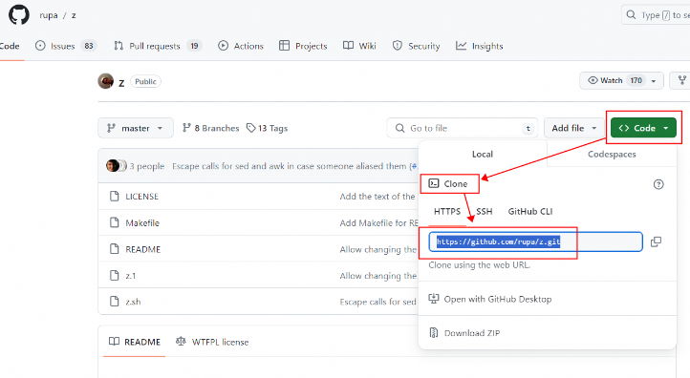Click the Makefile file icon
Image resolution: width=690 pixels, height=378 pixels.
pos(115,222)
